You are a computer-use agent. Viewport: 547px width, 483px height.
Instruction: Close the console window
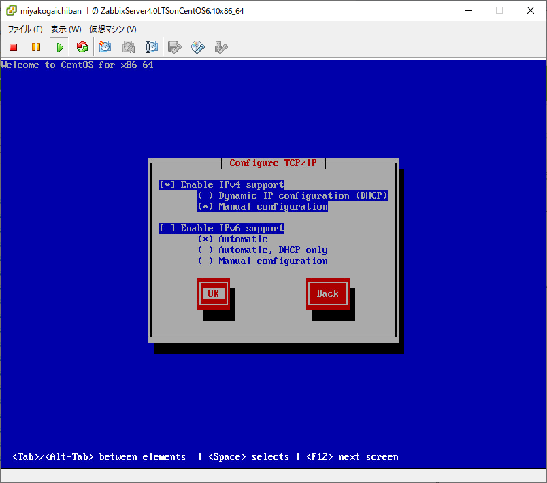(x=531, y=10)
